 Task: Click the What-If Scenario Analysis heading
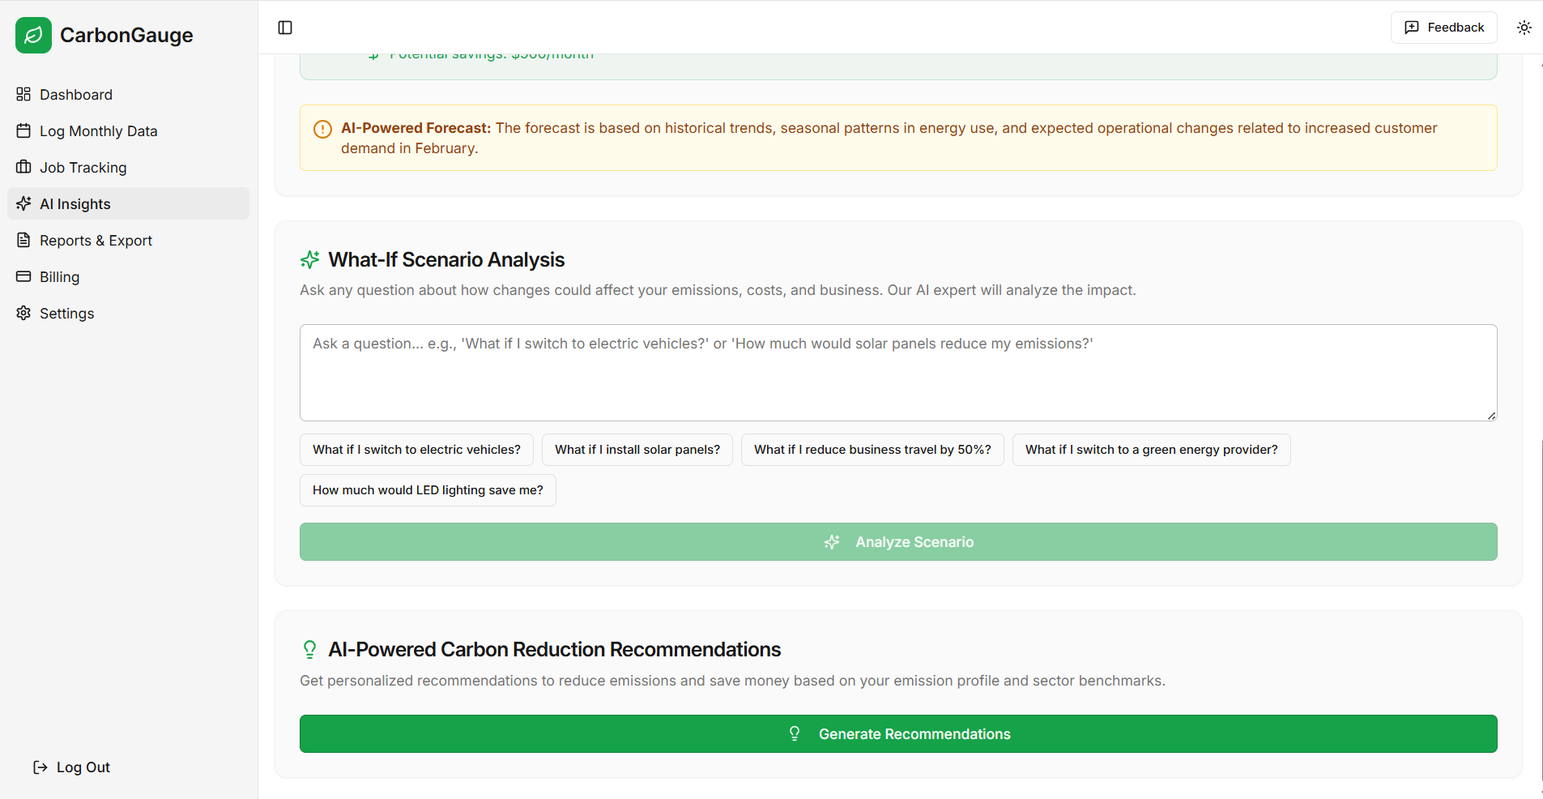point(446,259)
